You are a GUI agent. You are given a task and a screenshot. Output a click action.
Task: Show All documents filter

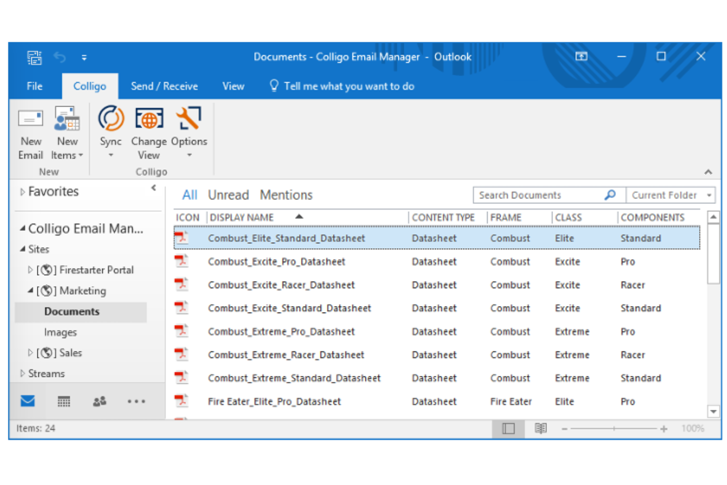click(x=190, y=195)
